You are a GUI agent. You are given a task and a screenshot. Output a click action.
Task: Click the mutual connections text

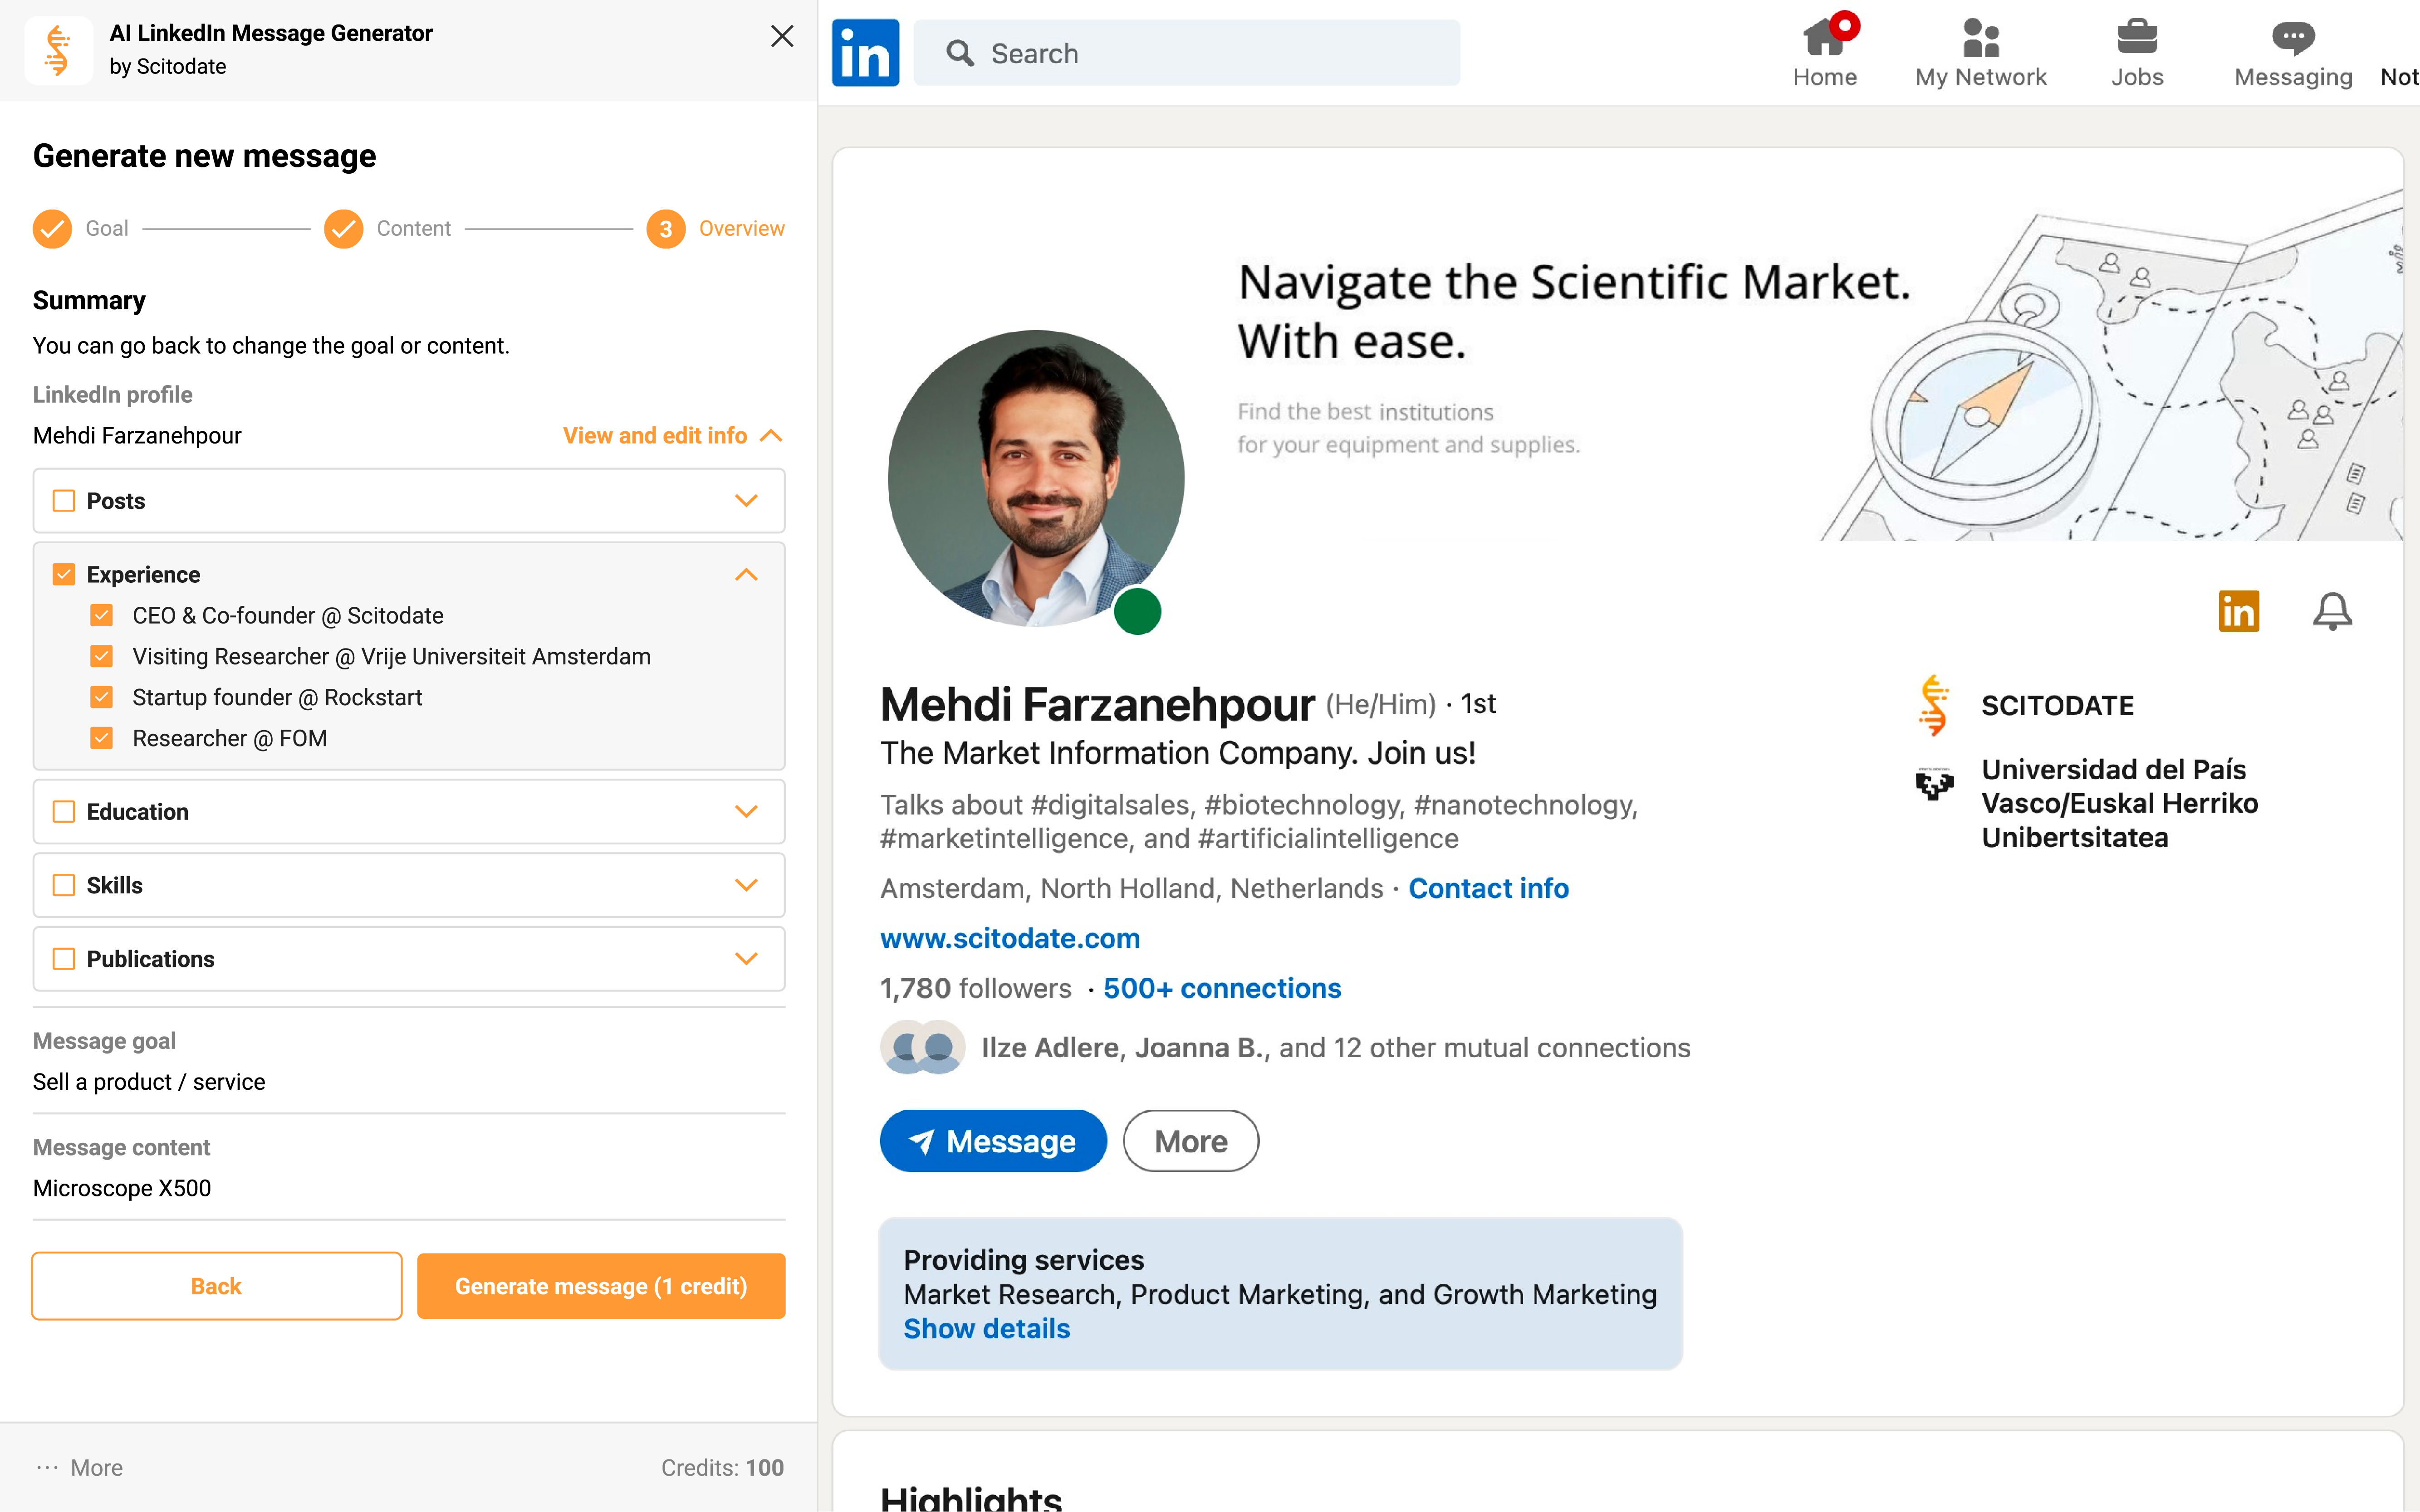tap(1336, 1047)
